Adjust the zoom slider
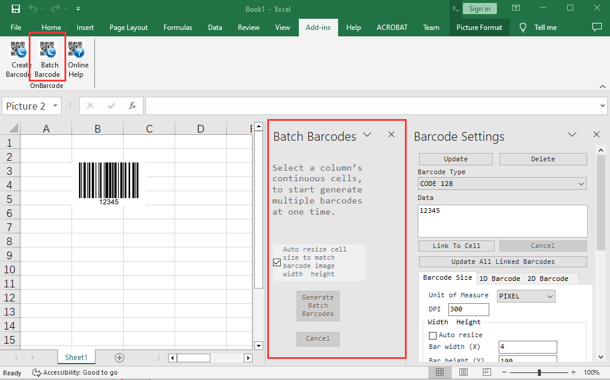Screen dimensions: 610x380 click(538, 372)
